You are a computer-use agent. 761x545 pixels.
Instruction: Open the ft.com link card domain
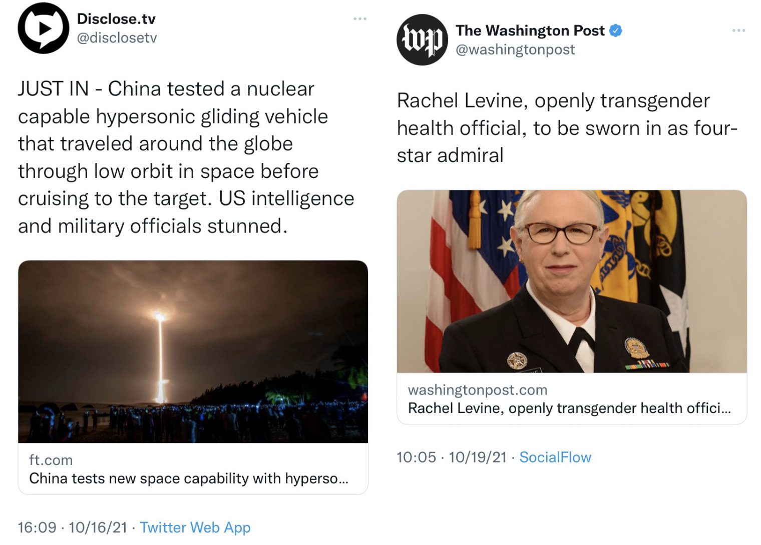tap(51, 460)
